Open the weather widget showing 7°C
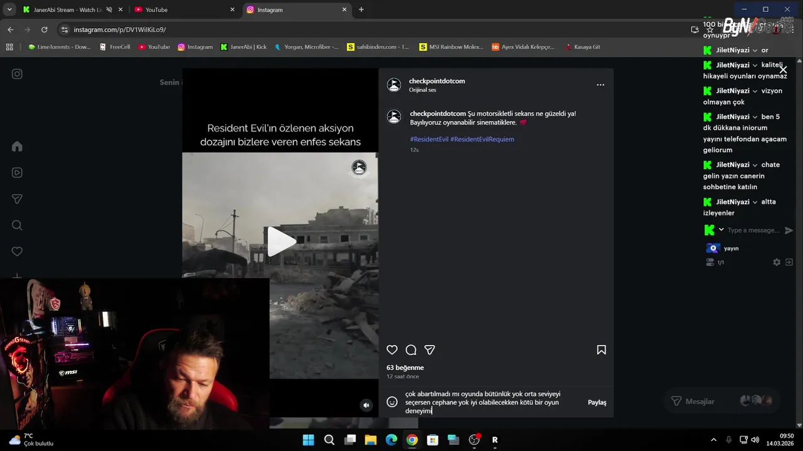Image resolution: width=803 pixels, height=451 pixels. [31, 440]
